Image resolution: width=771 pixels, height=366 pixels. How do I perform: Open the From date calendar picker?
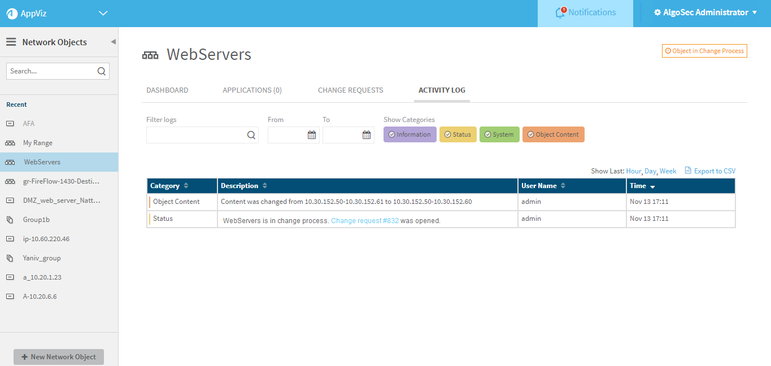coord(311,135)
